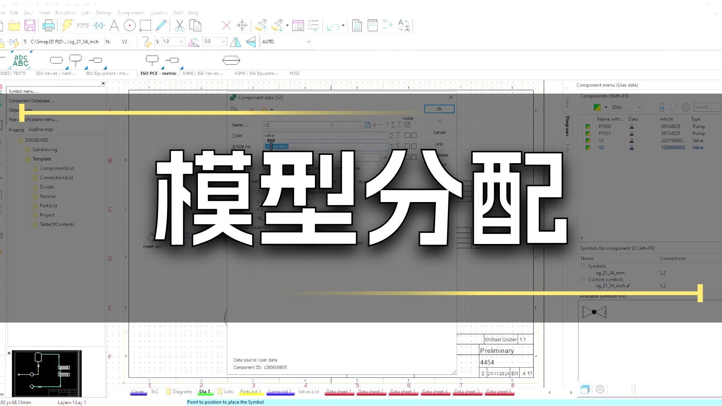722x406 pixels.
Task: Confirm Component data with Ok button
Action: (439, 109)
